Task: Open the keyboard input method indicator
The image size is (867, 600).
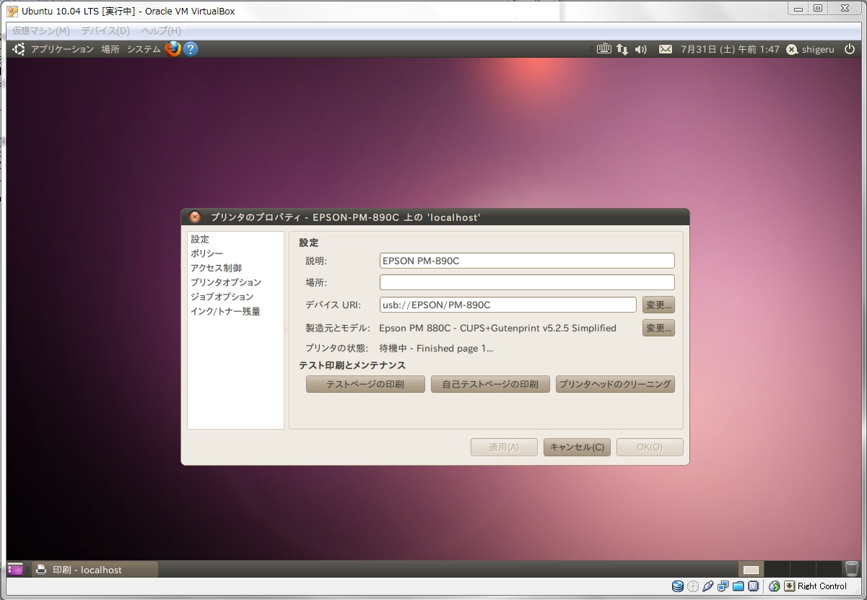Action: 604,49
